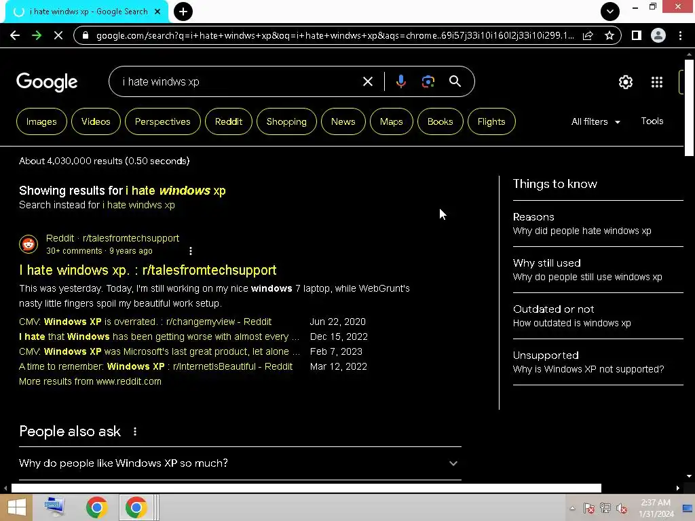
Task: Bookmark this page with star icon
Action: click(x=609, y=35)
